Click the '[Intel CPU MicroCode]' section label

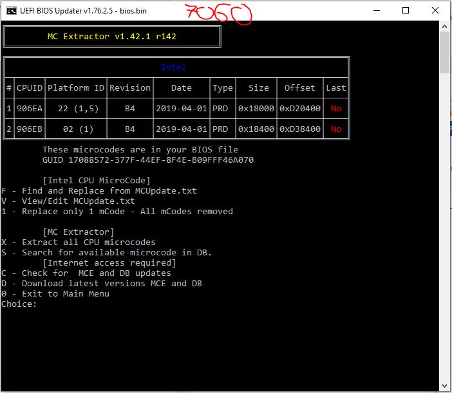[97, 181]
